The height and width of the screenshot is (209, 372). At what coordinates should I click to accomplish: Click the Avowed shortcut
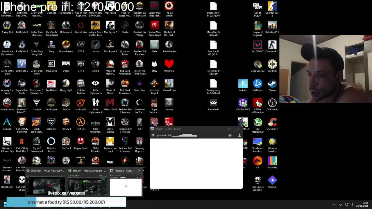(x=7, y=124)
